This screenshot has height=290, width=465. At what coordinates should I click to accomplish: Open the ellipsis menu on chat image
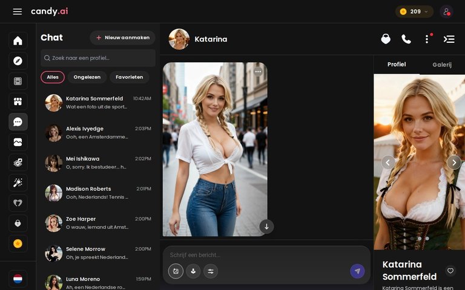click(x=258, y=72)
